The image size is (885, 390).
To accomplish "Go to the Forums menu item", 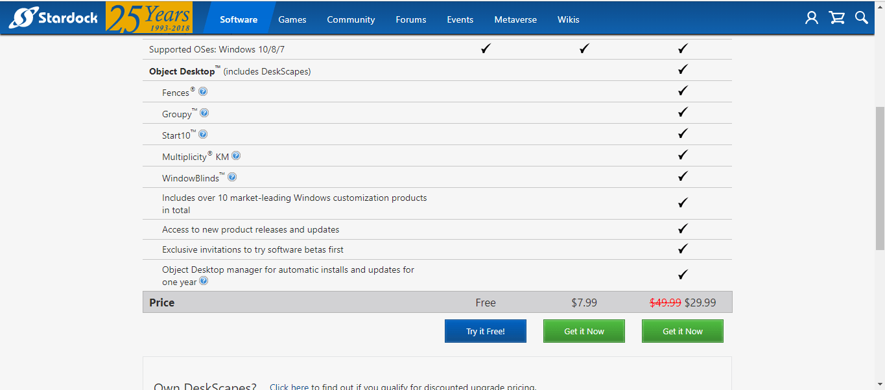I will [x=411, y=19].
